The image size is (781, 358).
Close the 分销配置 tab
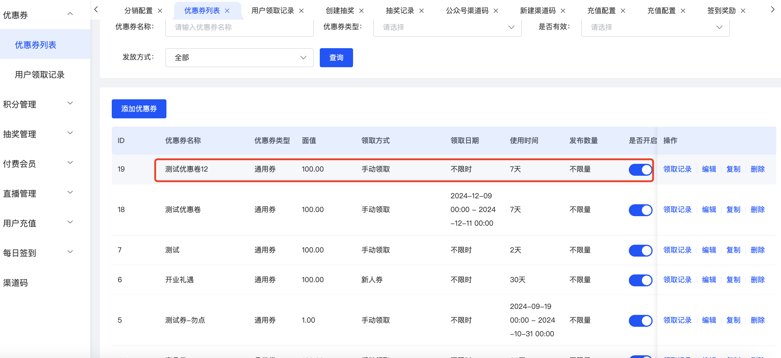coord(160,11)
